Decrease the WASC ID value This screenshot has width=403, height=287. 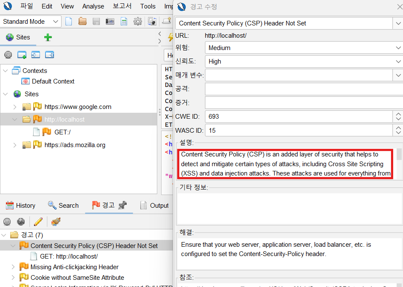coord(398,133)
